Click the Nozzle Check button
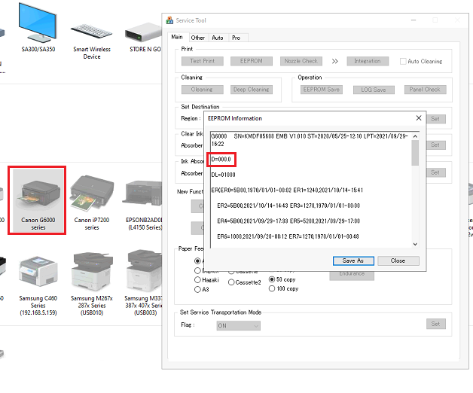 [x=301, y=61]
